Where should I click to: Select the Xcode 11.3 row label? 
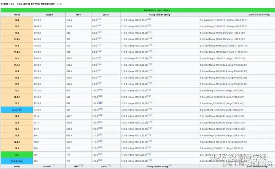(17, 45)
